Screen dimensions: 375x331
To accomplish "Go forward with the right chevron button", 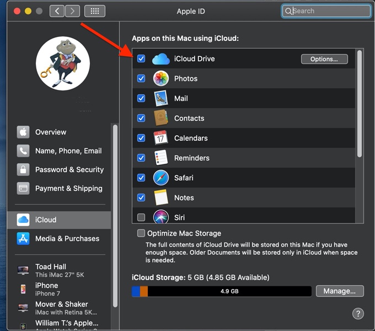I will pyautogui.click(x=72, y=11).
